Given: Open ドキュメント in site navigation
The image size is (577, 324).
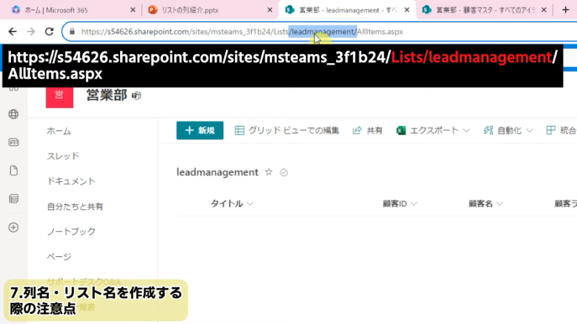Looking at the screenshot, I should [x=71, y=181].
